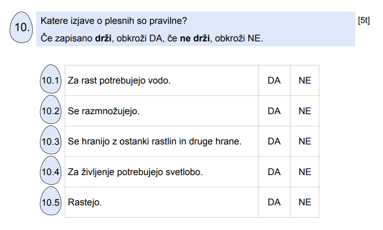
Task: Click the question number 10 egg badge
Action: [21, 27]
